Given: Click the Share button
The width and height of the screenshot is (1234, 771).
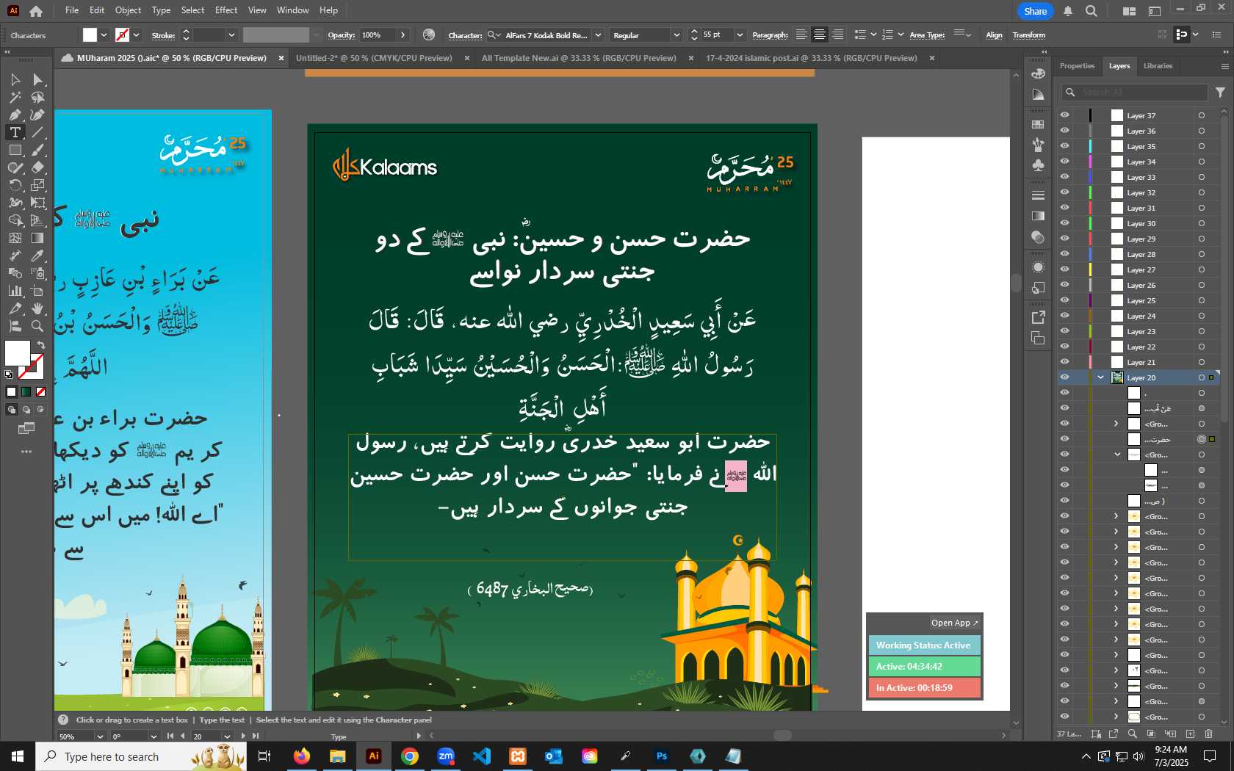Looking at the screenshot, I should point(1035,11).
